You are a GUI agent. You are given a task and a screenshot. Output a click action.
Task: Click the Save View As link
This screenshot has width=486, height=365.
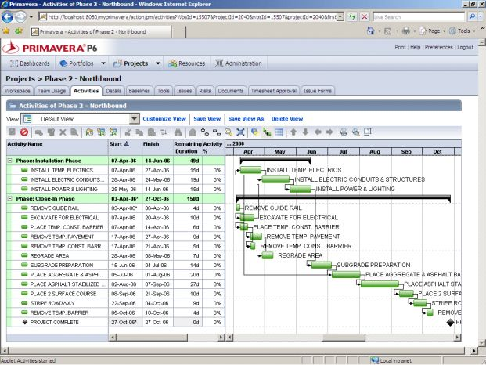coord(246,119)
